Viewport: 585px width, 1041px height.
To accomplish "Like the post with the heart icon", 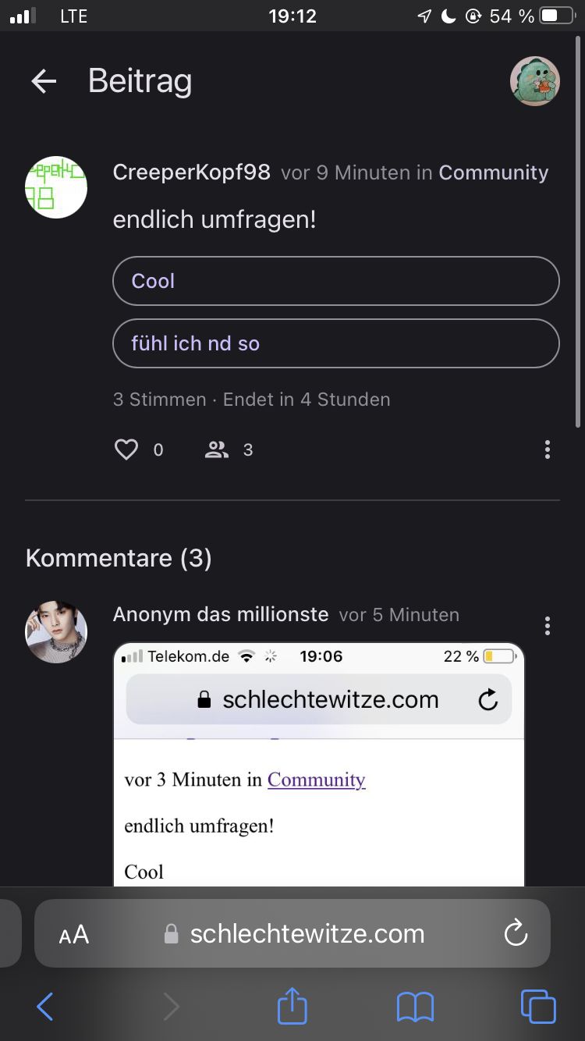I will click(x=126, y=449).
